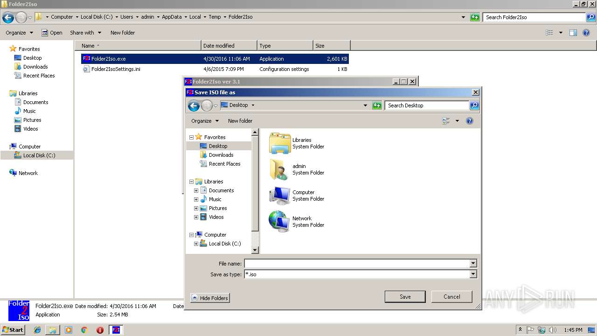Click the Explorer window Back arrow
597x336 pixels.
(x=8, y=17)
